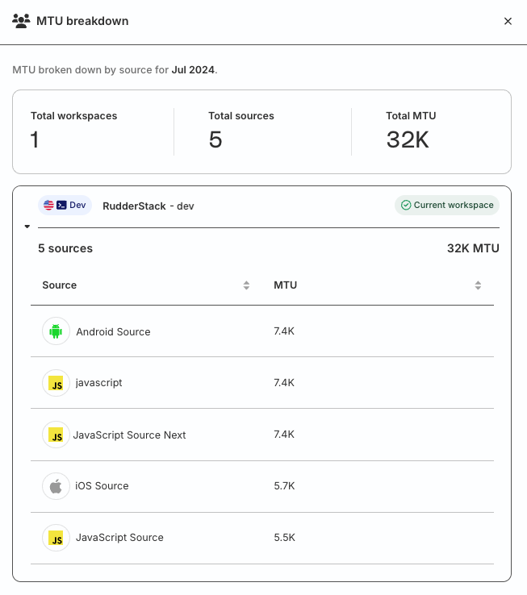This screenshot has width=527, height=595.
Task: Select the Android Source name
Action: 113,331
